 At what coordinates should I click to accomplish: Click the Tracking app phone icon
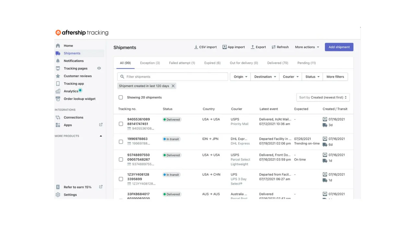pos(58,83)
